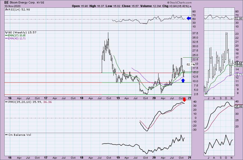Click the up-triangle icon after Chg value
The image size is (243, 160).
(x=190, y=6)
